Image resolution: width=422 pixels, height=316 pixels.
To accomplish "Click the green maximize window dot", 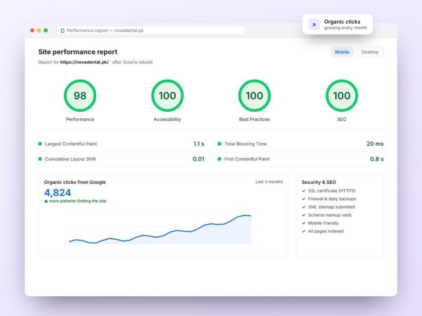I will click(x=46, y=31).
